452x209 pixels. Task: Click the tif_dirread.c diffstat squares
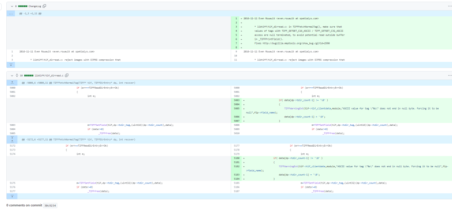pos(29,75)
